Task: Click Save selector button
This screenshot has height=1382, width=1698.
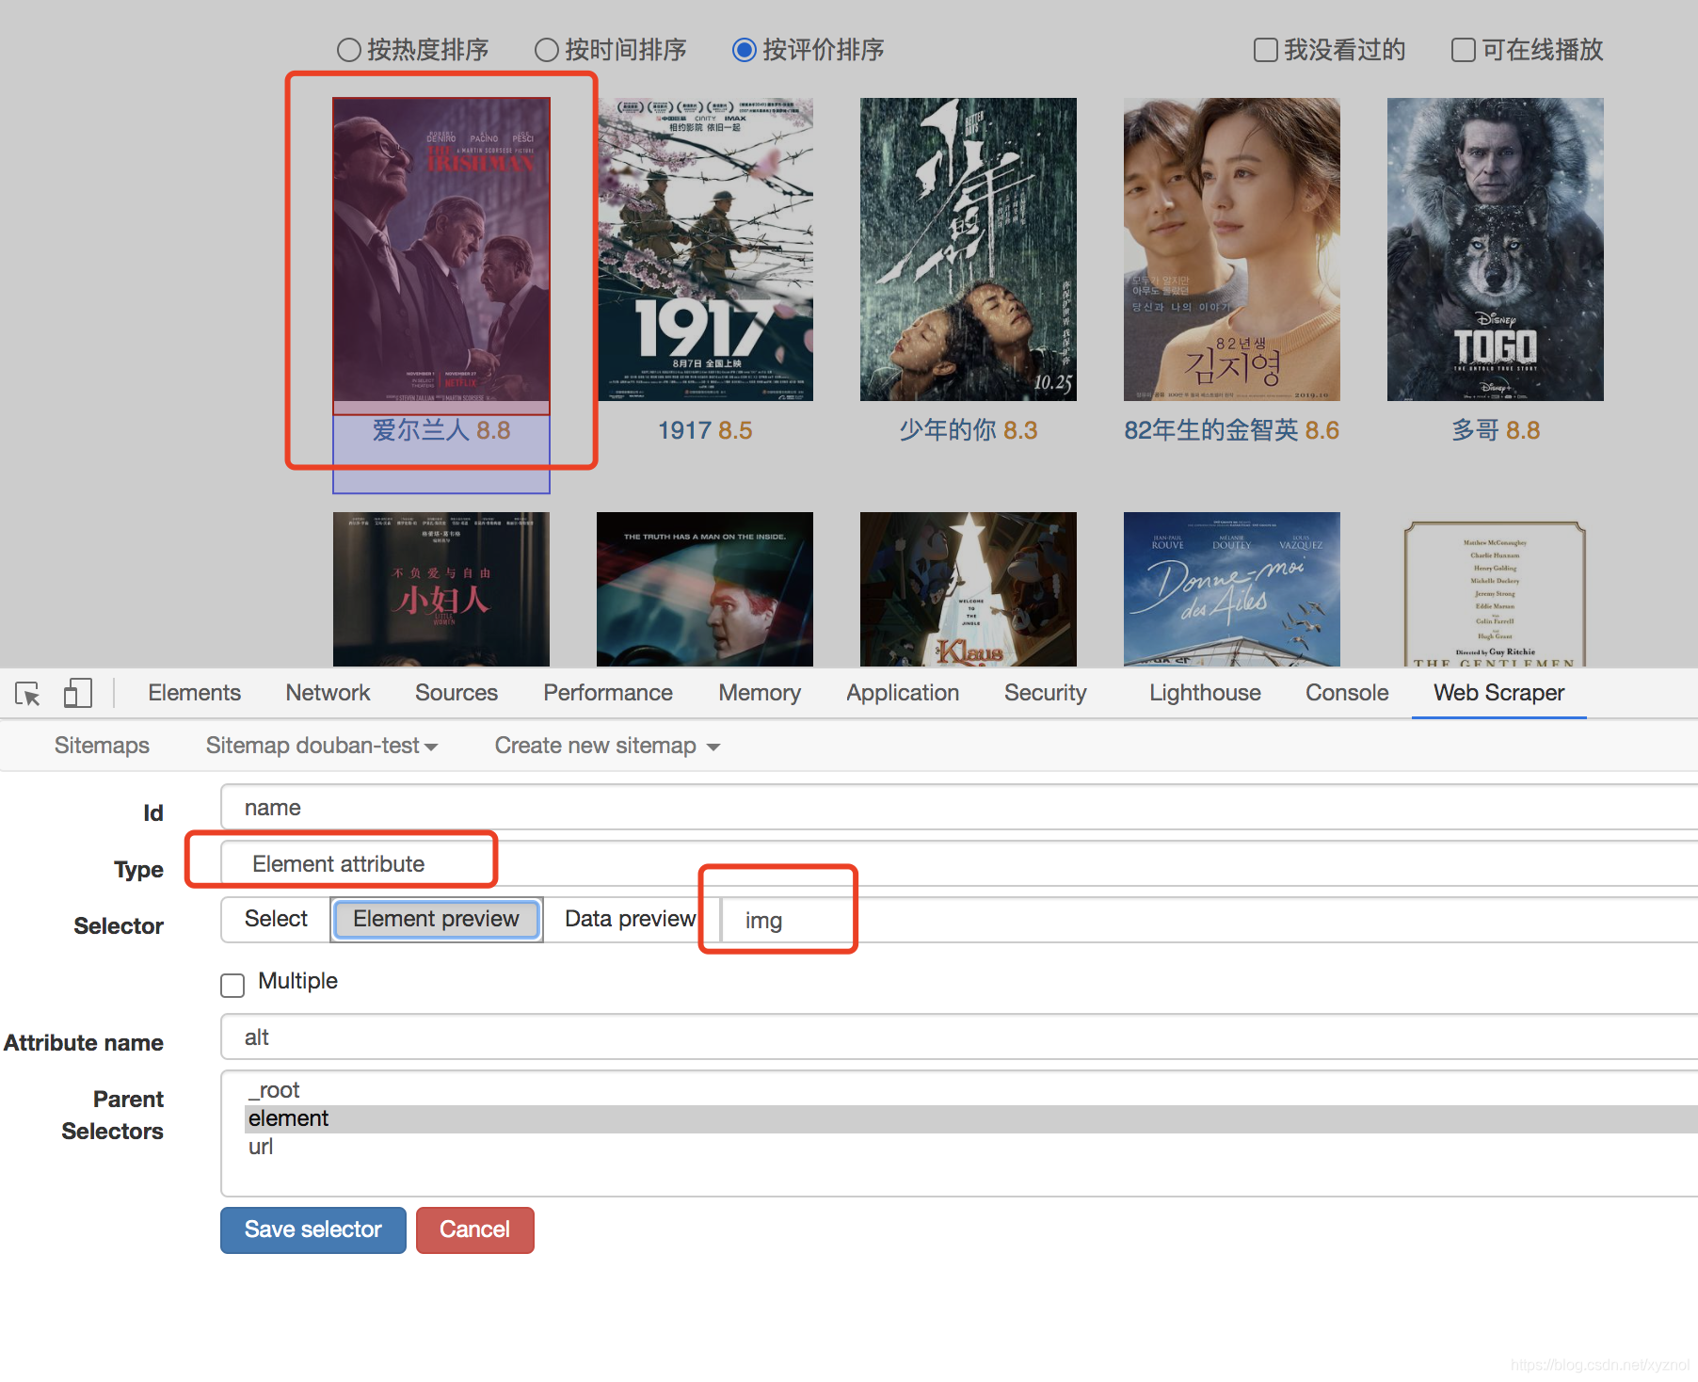Action: 313,1229
